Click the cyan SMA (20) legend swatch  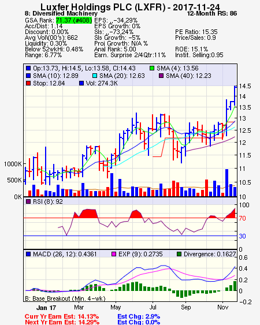coord(95,76)
